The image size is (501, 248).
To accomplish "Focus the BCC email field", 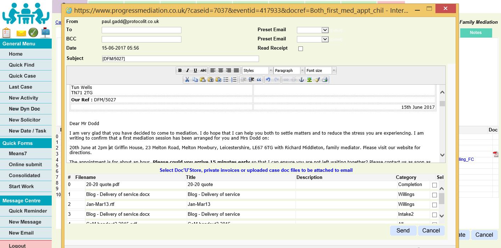I will coord(141,39).
